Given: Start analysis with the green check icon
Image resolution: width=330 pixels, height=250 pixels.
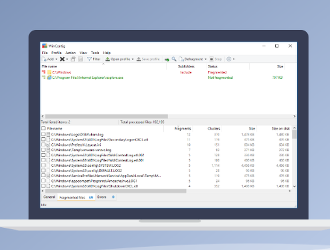Looking at the screenshot, I should 167,59.
